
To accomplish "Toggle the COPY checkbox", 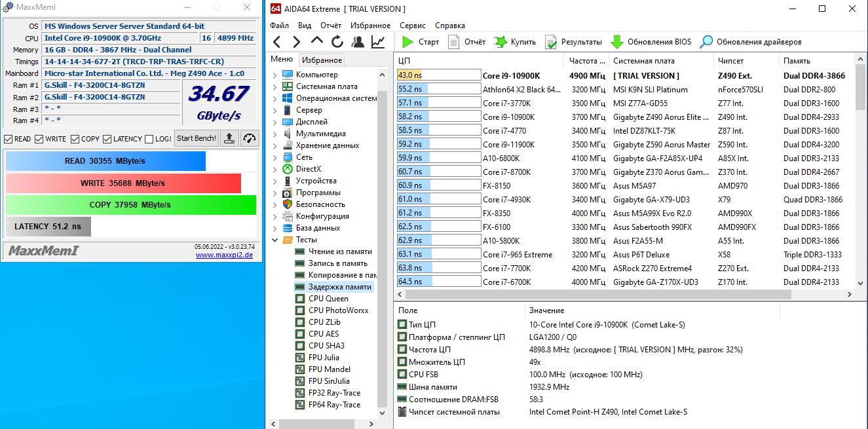I will tap(75, 139).
